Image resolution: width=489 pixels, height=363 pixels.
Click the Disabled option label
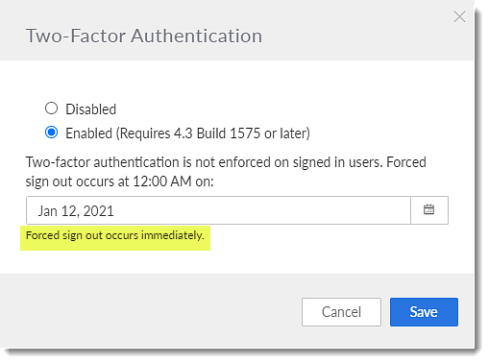[x=91, y=109]
